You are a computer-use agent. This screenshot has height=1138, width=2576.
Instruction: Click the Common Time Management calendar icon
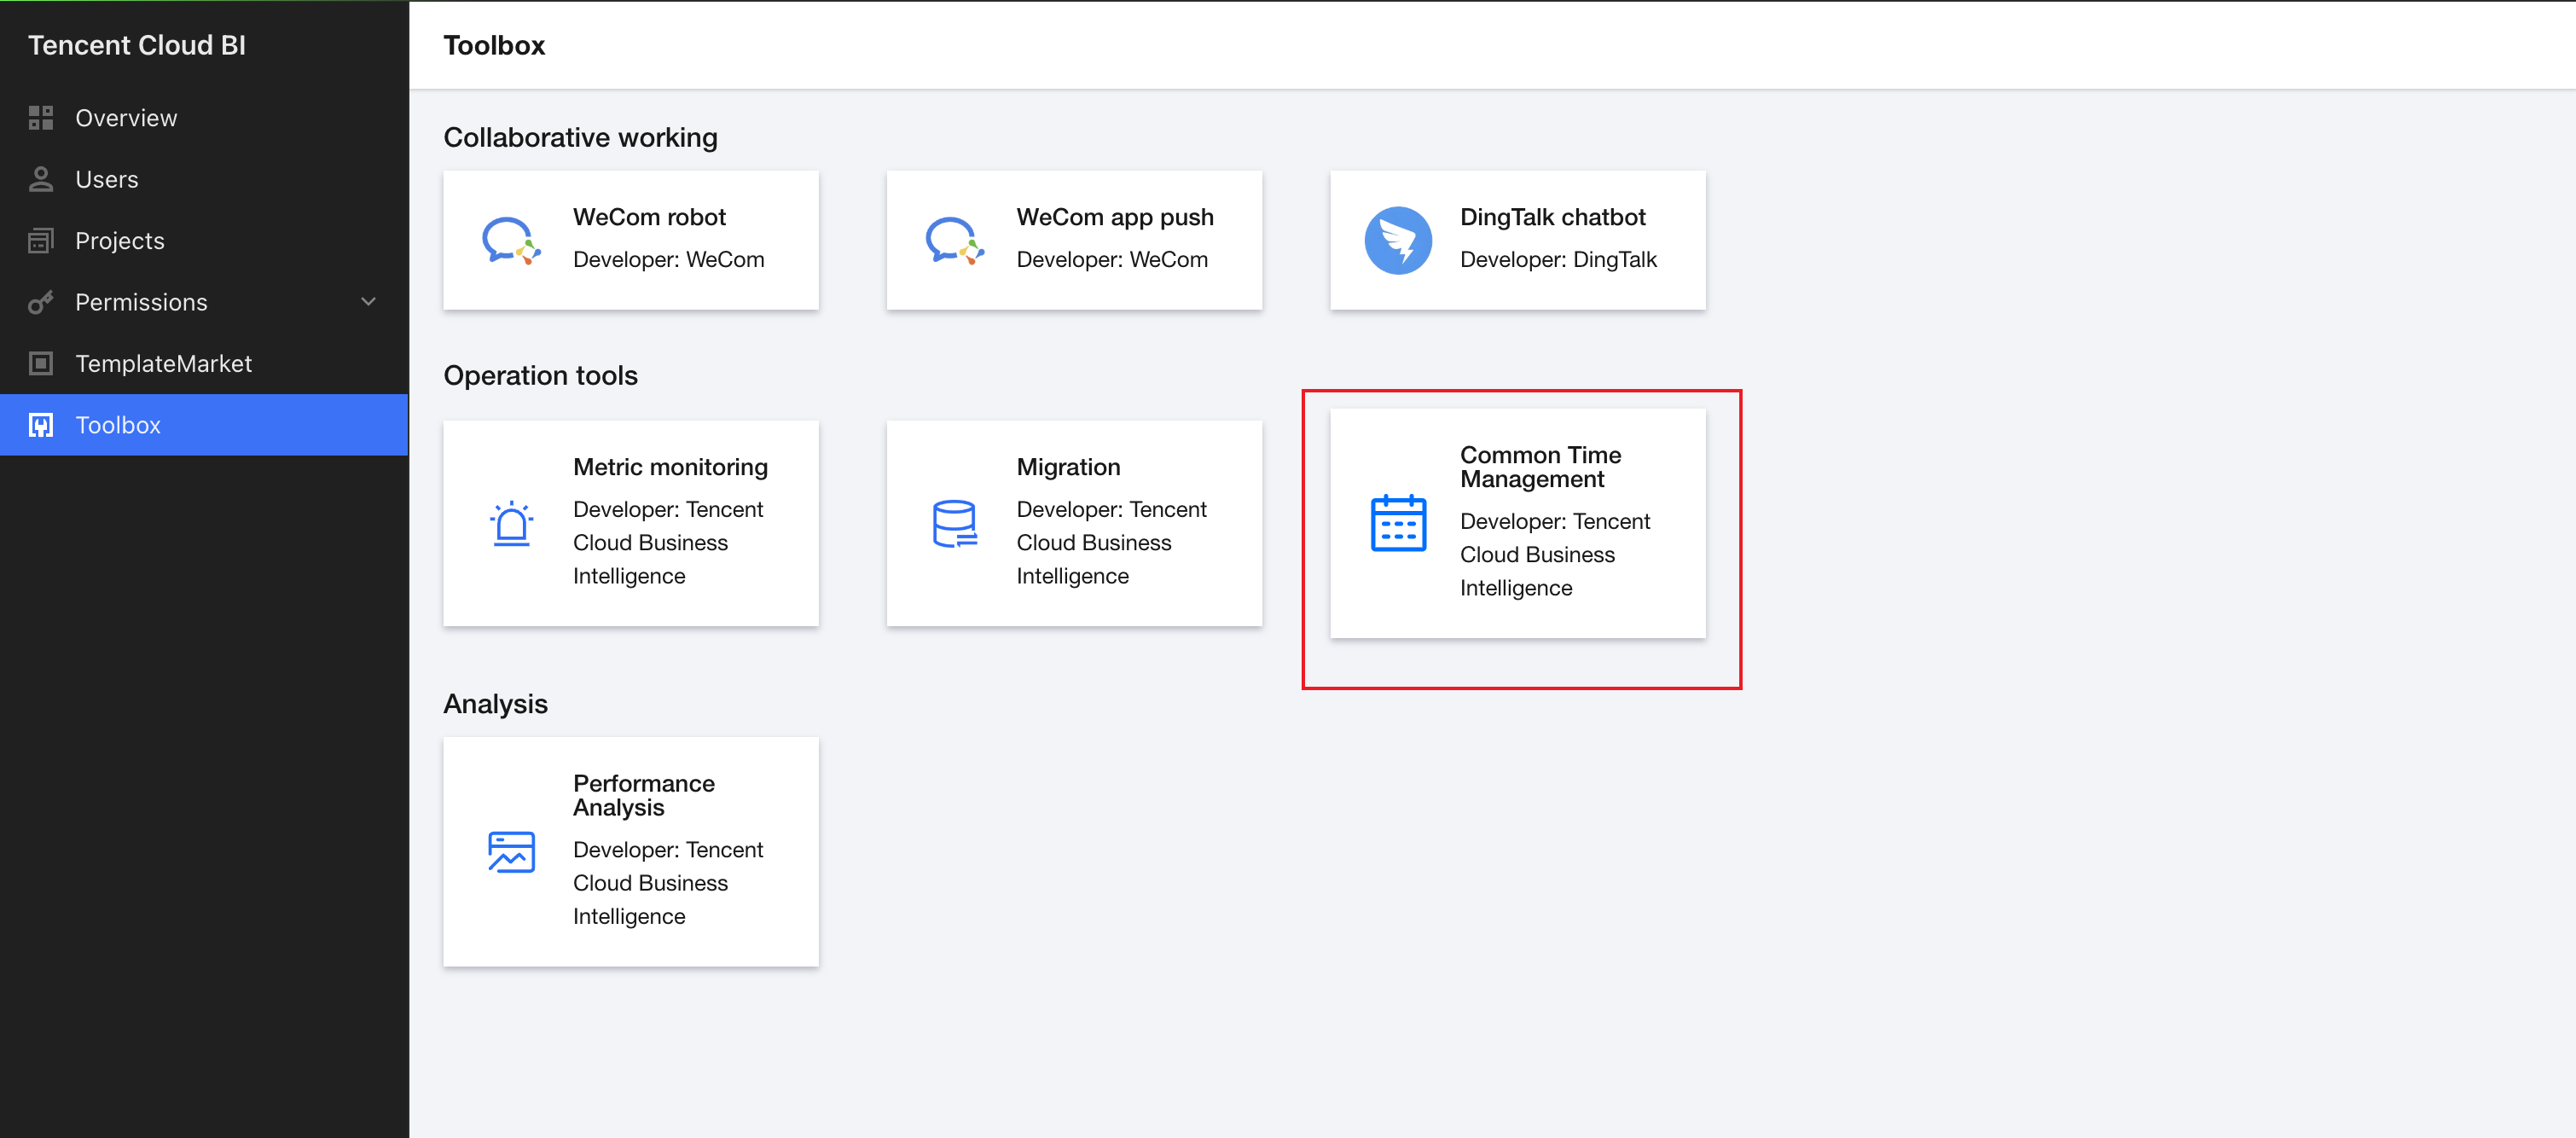pyautogui.click(x=1398, y=523)
